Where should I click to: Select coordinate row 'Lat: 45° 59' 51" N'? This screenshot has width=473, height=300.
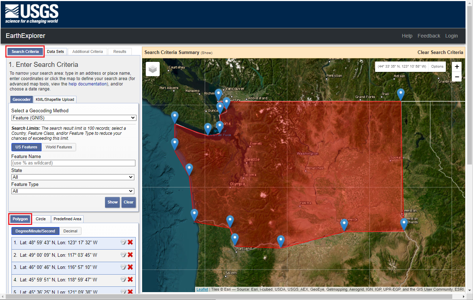click(74, 280)
